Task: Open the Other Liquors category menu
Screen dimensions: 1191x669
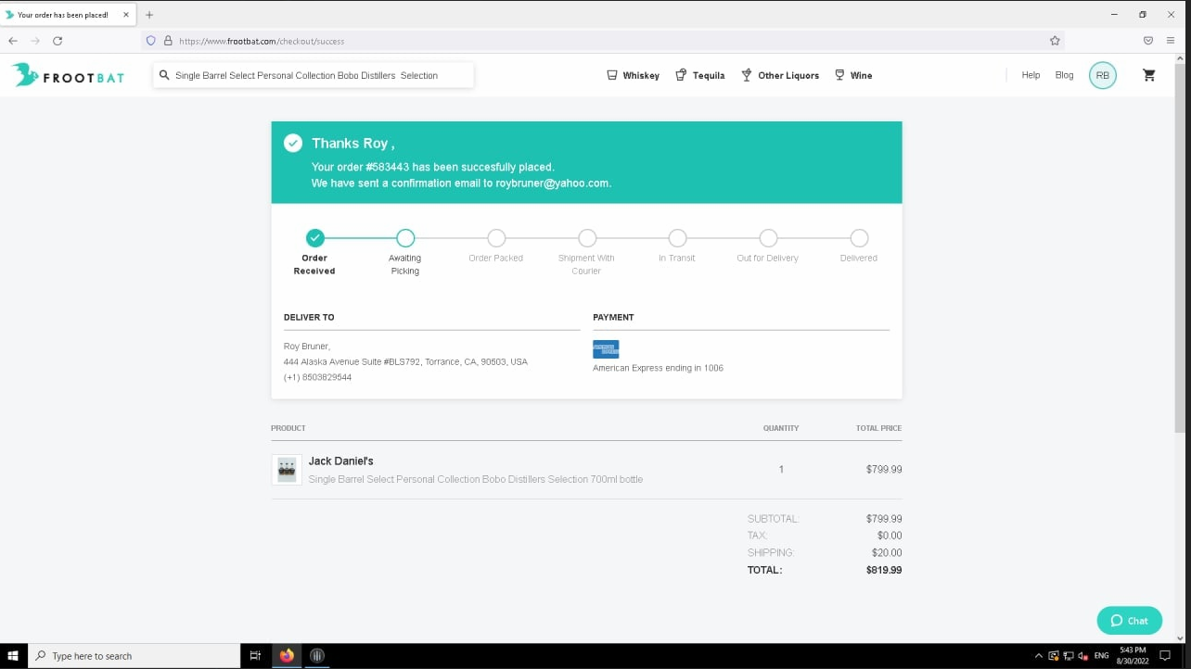Action: 780,75
